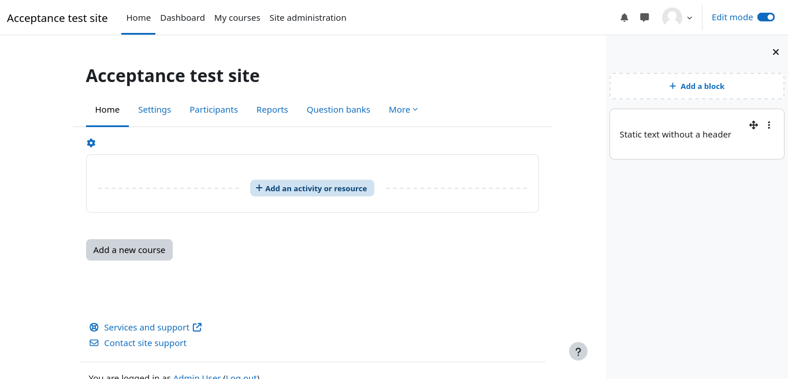Image resolution: width=788 pixels, height=379 pixels.
Task: Expand the user menu arrow
Action: [x=689, y=18]
